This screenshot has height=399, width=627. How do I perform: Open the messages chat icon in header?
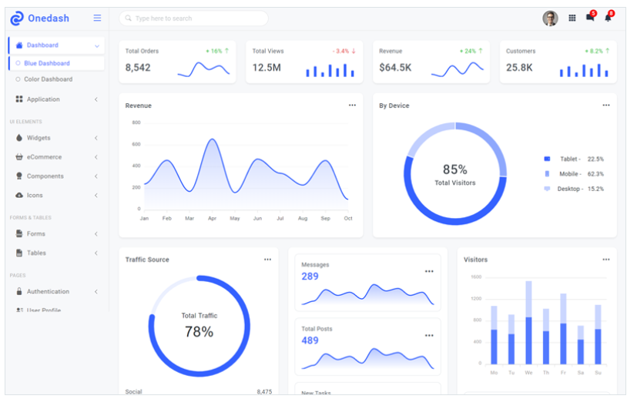pos(590,18)
